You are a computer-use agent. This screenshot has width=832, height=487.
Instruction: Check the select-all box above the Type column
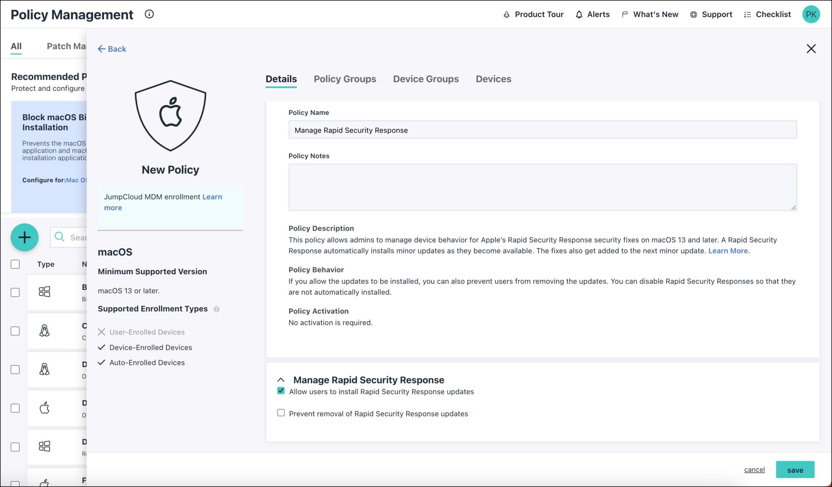(x=15, y=264)
